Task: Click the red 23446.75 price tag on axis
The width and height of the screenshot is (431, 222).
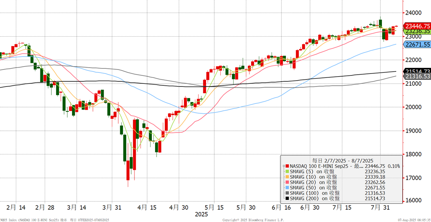Action: (417, 26)
